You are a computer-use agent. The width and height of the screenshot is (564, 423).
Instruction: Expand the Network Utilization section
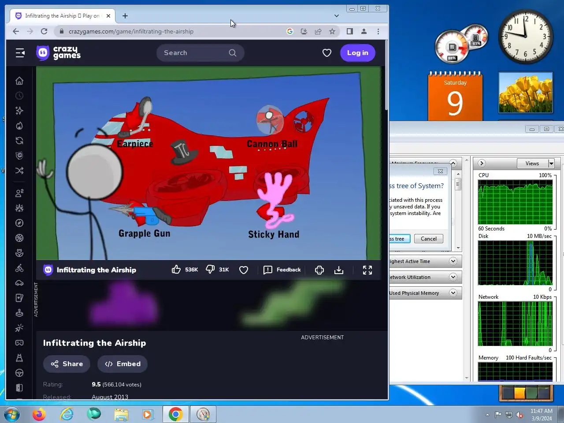click(453, 277)
